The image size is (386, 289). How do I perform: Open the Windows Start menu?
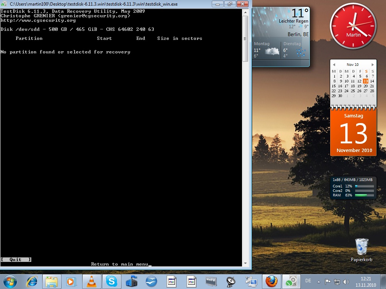10,281
